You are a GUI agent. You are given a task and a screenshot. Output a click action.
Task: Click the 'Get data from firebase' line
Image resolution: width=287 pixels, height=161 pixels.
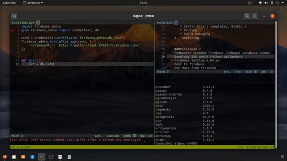[x=193, y=68]
